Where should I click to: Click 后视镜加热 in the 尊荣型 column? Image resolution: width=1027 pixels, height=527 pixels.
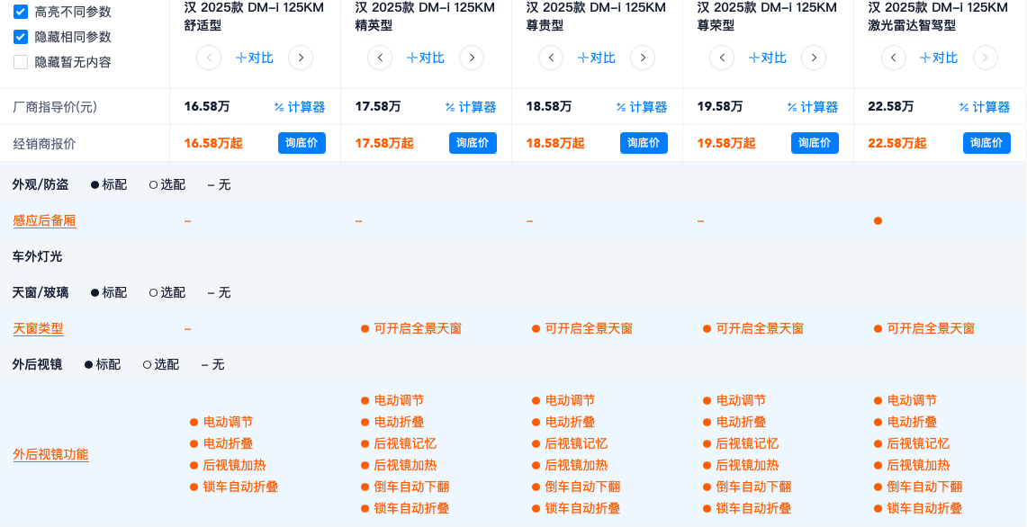point(747,466)
